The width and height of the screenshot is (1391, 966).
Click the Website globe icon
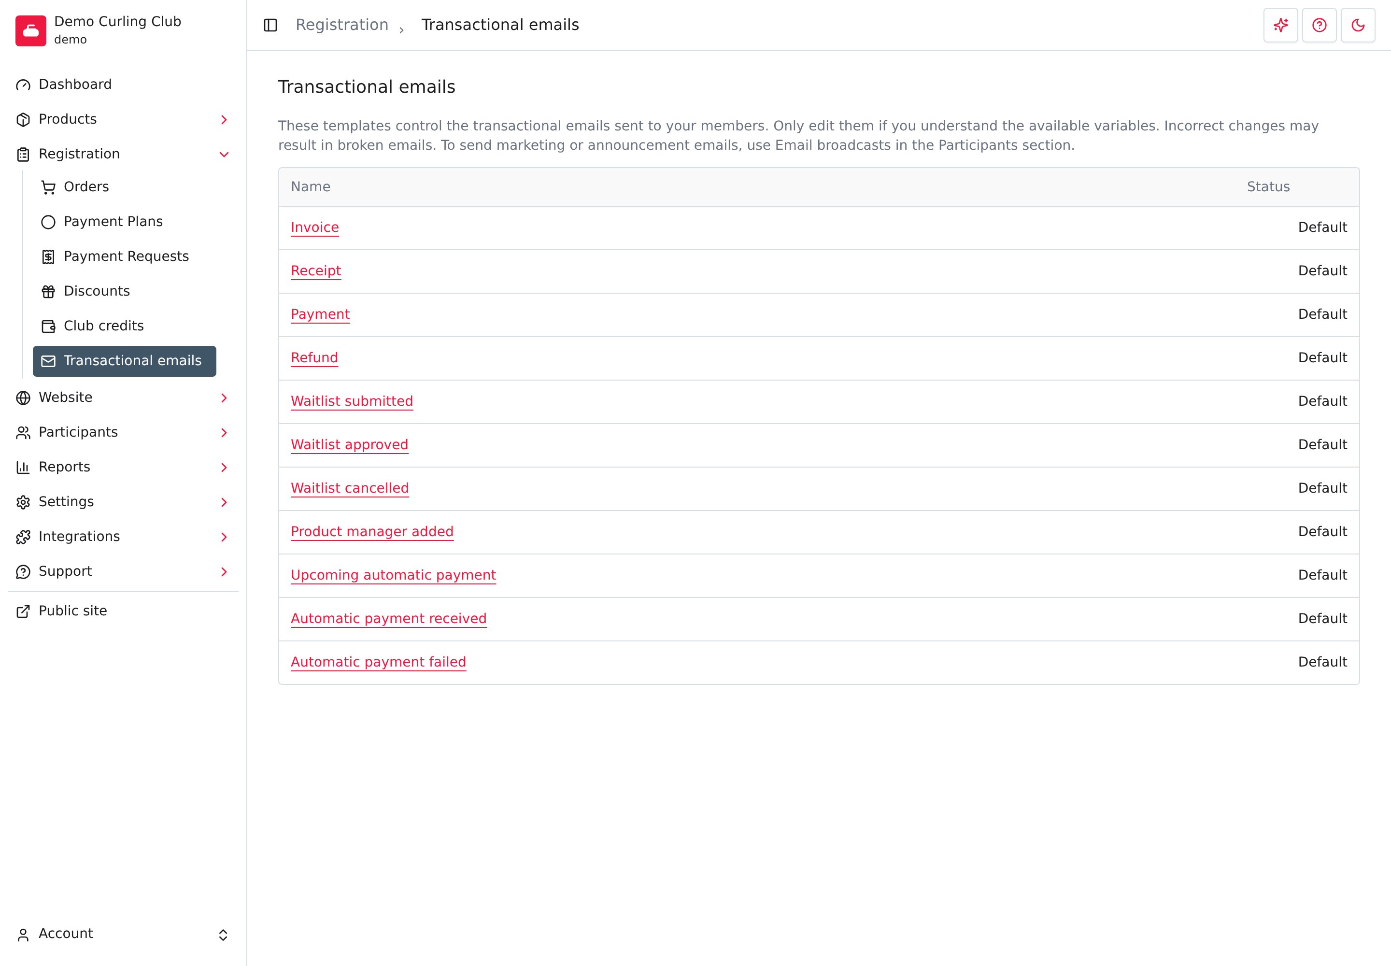pos(23,398)
